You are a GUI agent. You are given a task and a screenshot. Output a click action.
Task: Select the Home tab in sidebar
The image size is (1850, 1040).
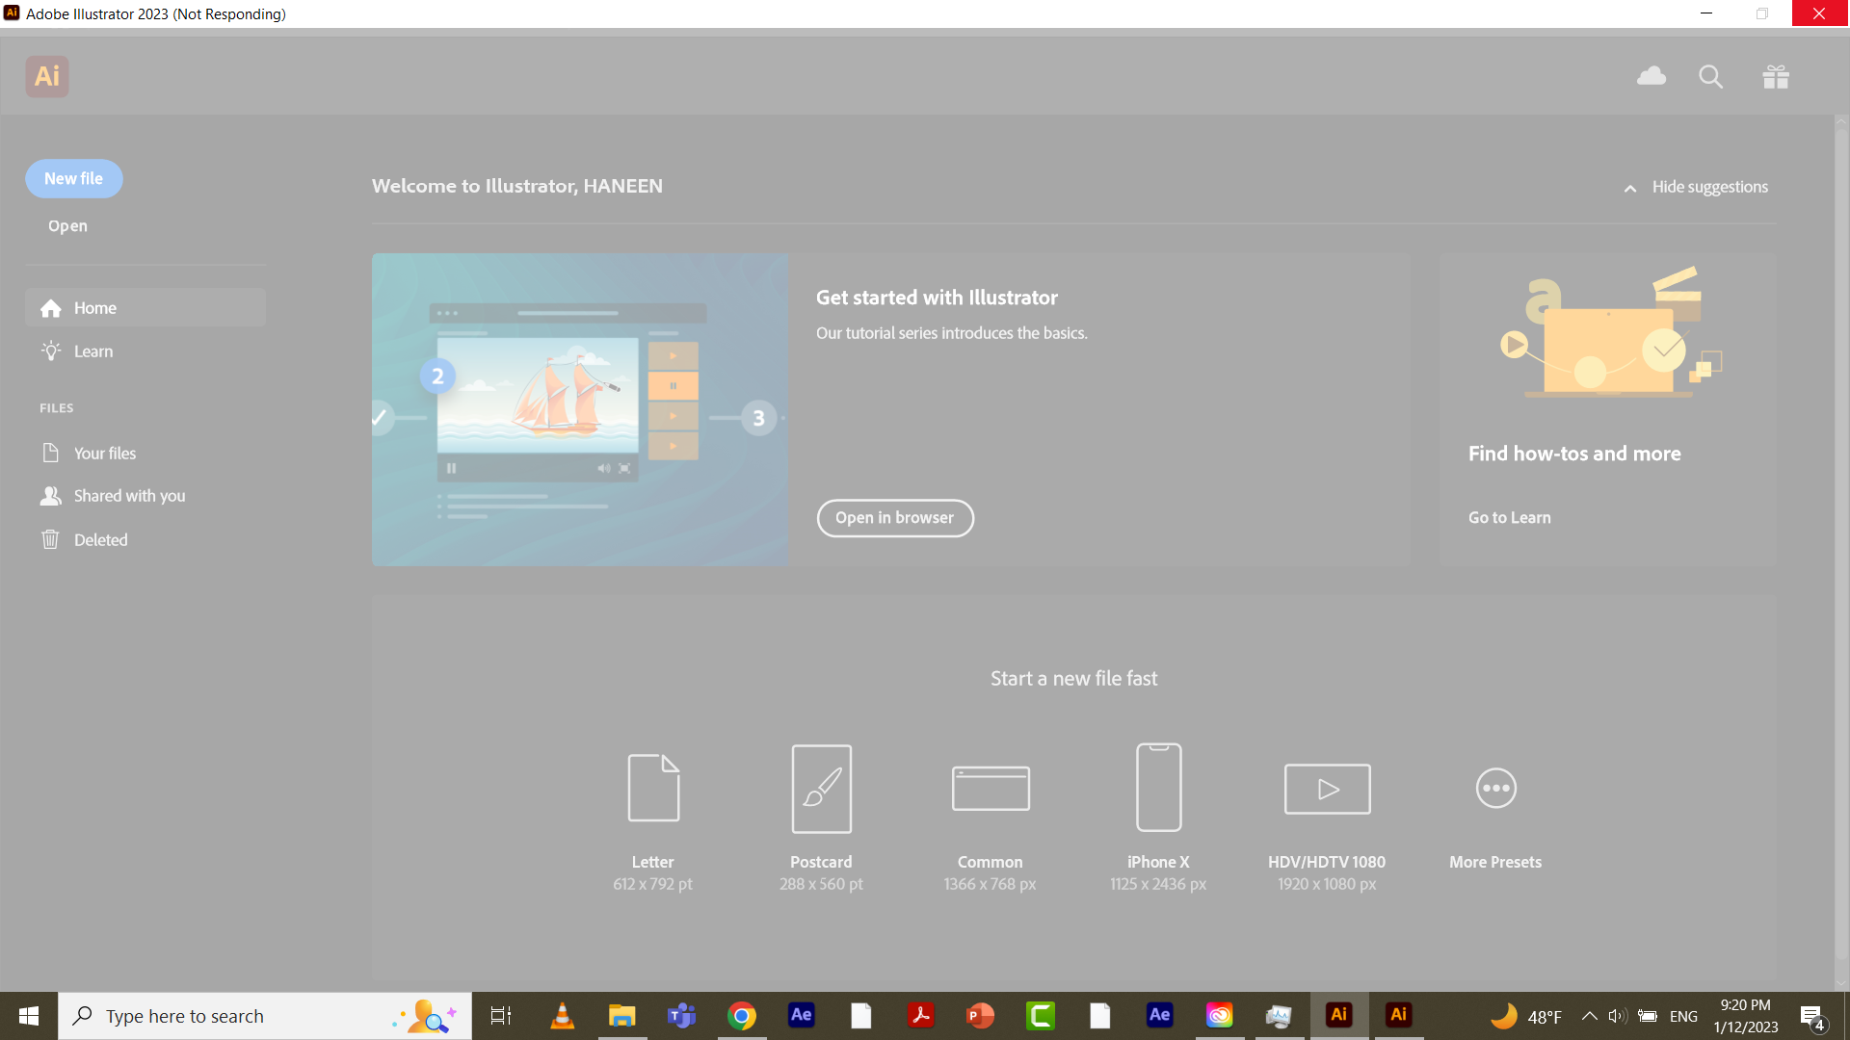tap(145, 308)
